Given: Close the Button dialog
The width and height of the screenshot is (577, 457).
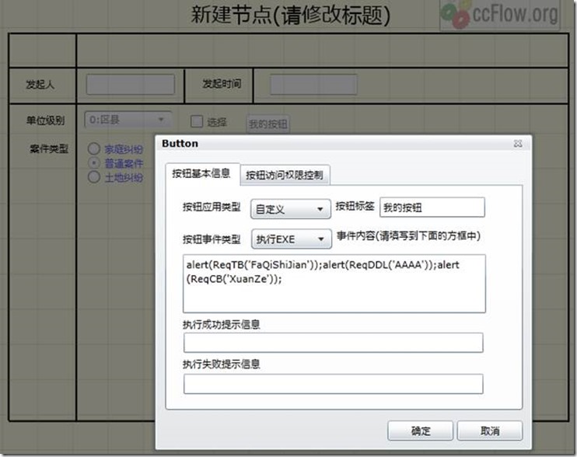Looking at the screenshot, I should click(518, 143).
